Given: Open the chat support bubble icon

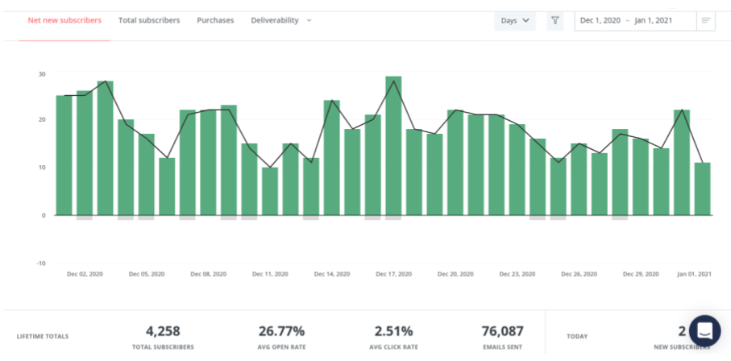Looking at the screenshot, I should [x=704, y=330].
